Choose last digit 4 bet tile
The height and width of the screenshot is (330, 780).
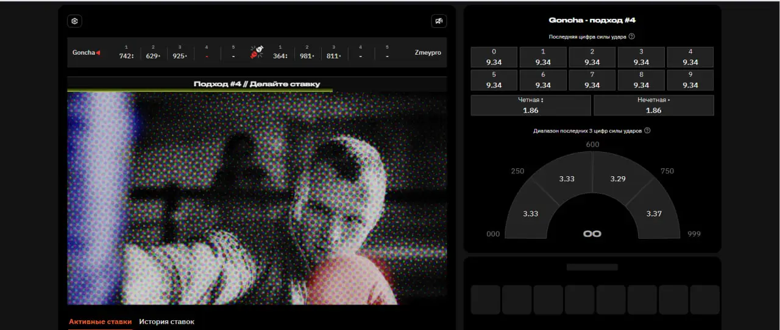click(690, 57)
